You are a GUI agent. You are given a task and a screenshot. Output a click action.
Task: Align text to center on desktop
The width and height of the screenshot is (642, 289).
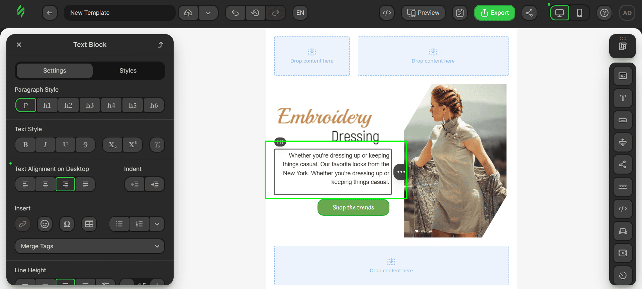pyautogui.click(x=45, y=185)
